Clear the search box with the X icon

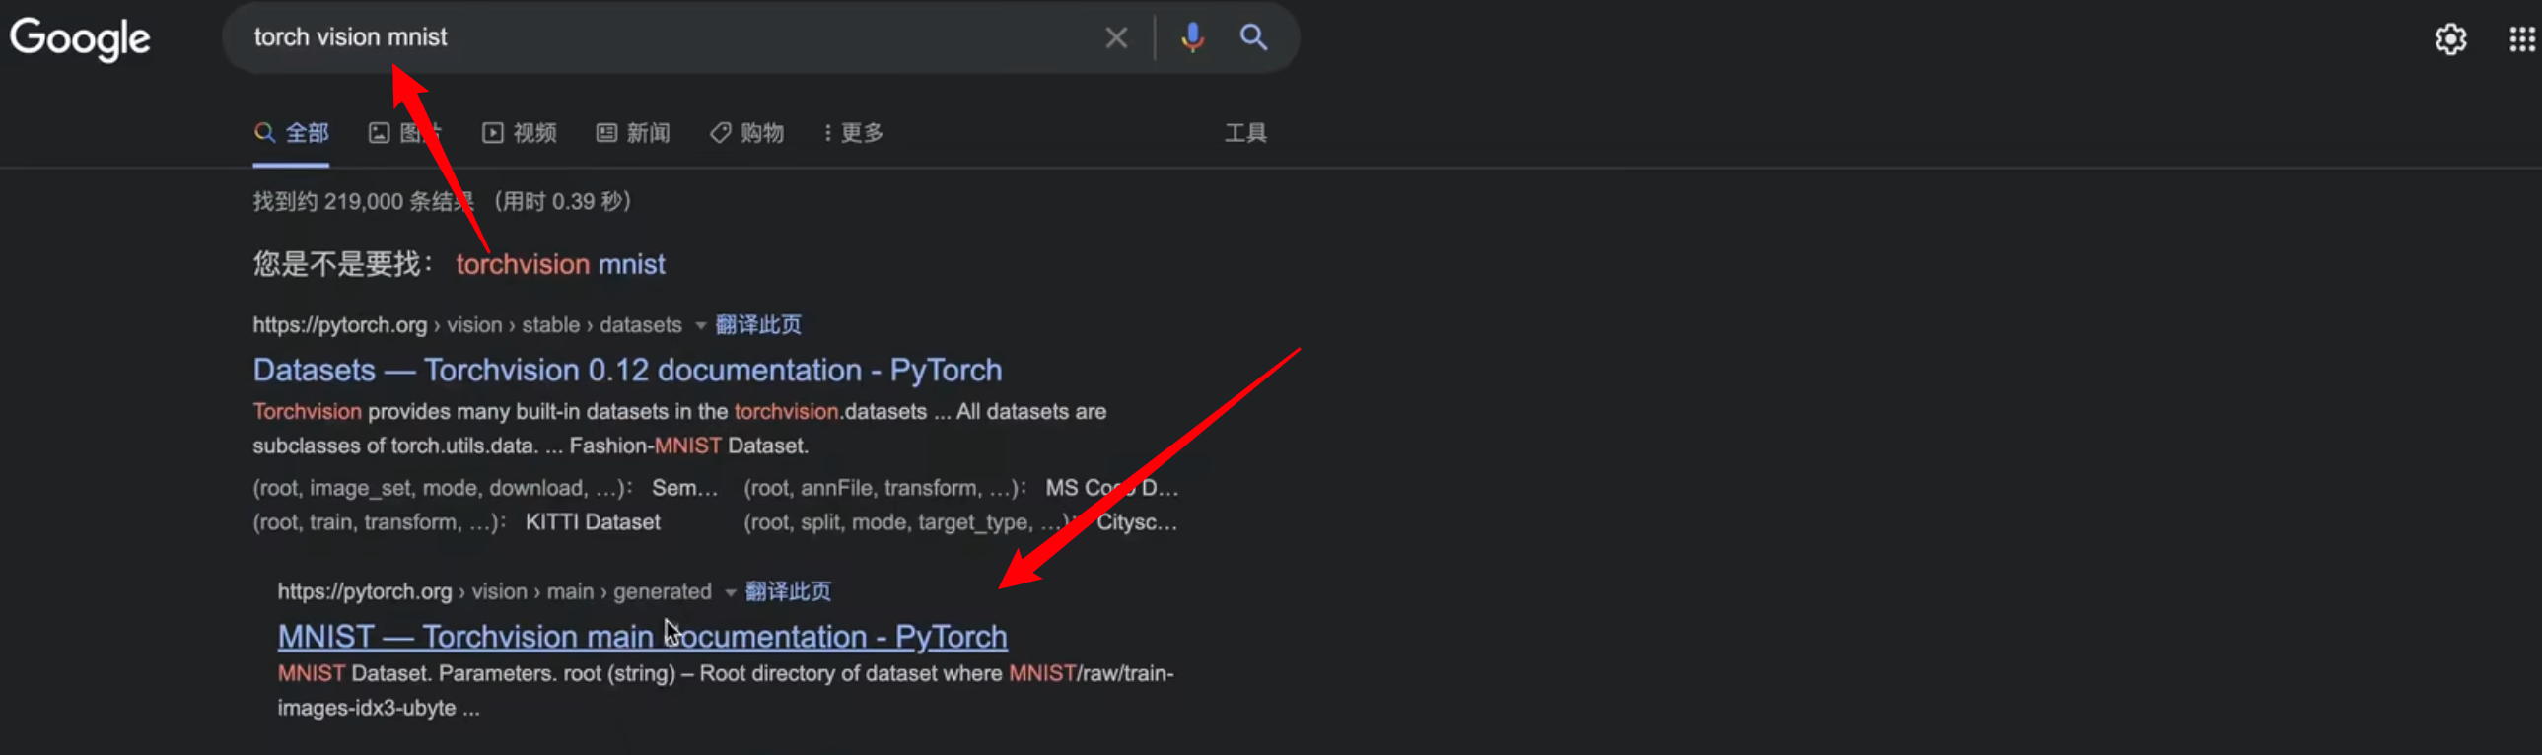(1116, 37)
